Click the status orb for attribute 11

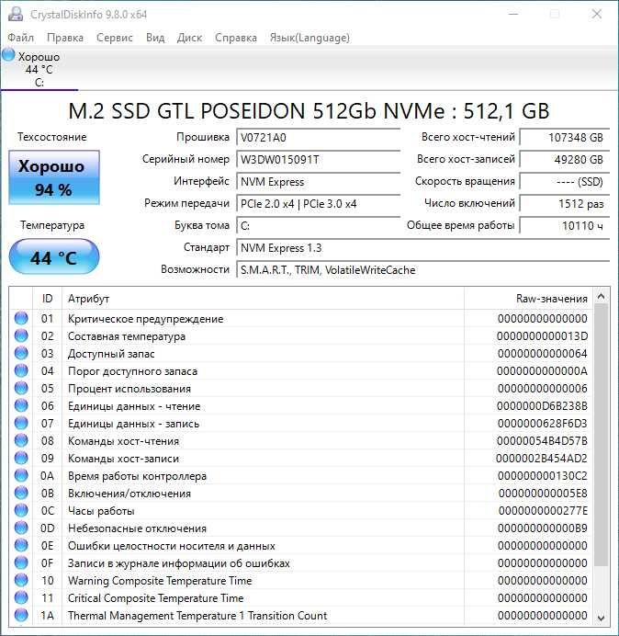click(x=21, y=597)
